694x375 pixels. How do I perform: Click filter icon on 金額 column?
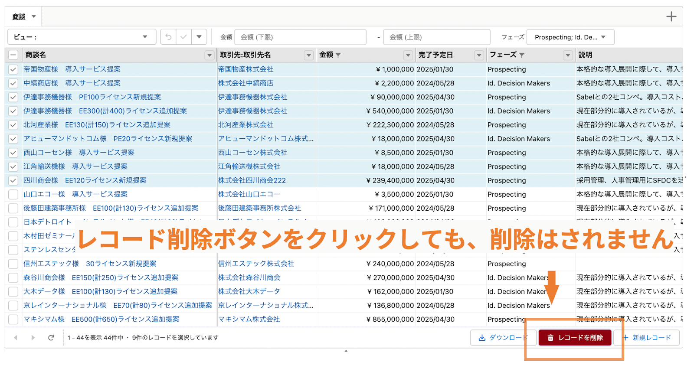[x=338, y=55]
